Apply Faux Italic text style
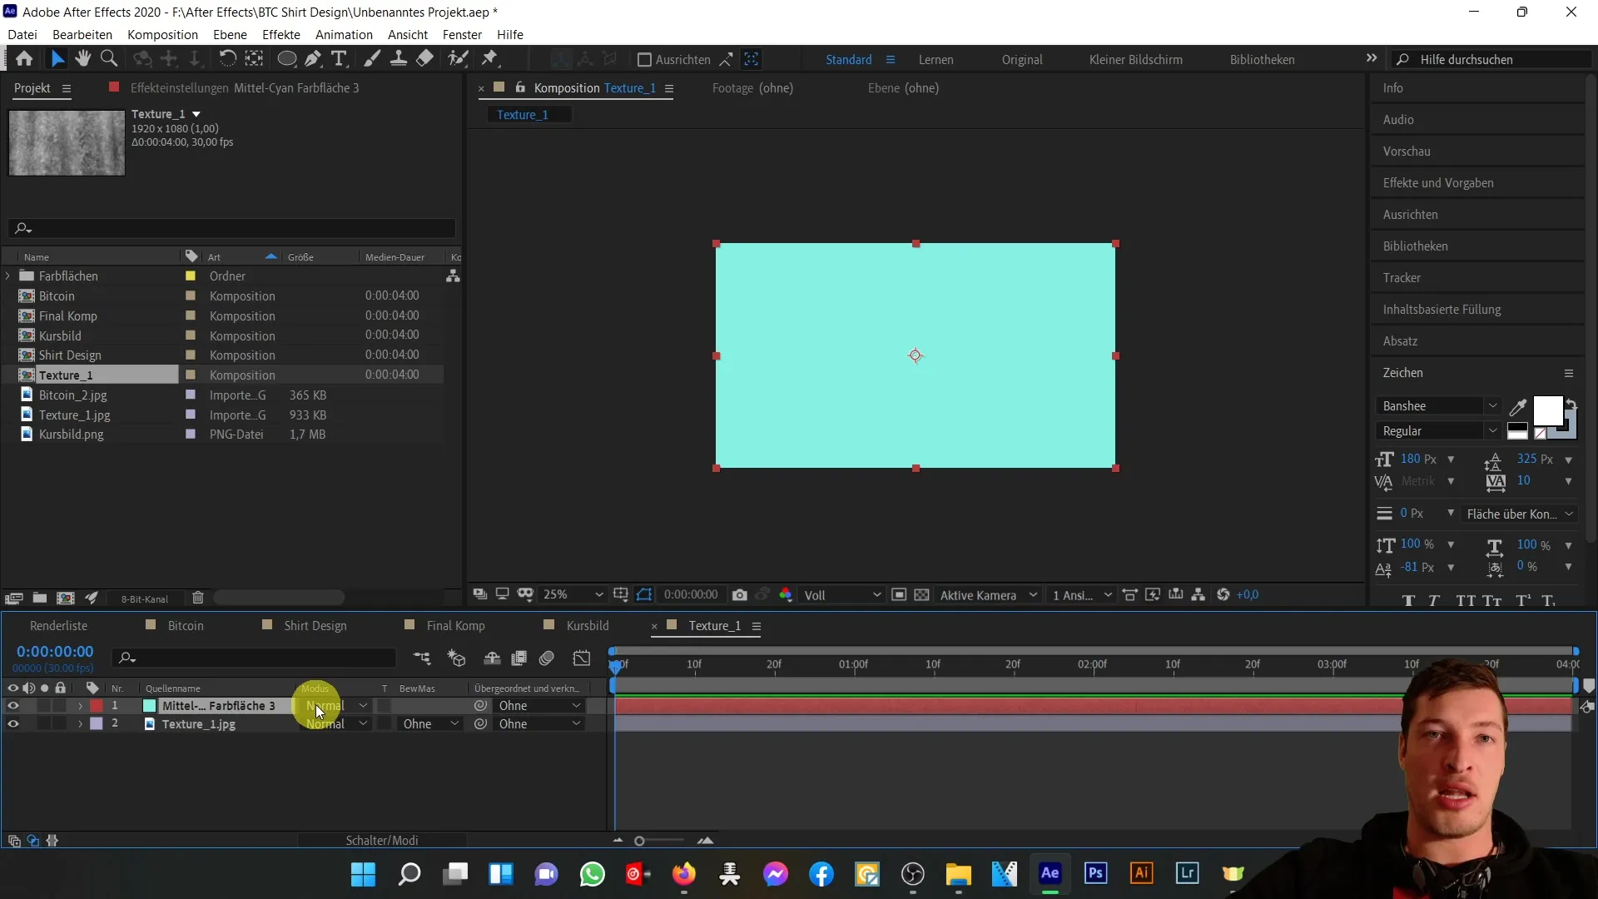Viewport: 1598px width, 899px height. click(1434, 600)
